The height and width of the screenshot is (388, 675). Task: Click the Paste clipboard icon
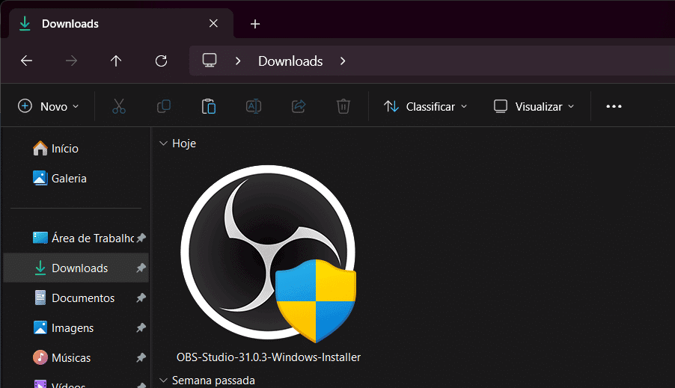209,106
